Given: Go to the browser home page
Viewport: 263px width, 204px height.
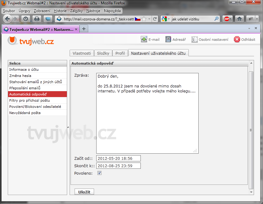Looking at the screenshot, I should point(239,19).
